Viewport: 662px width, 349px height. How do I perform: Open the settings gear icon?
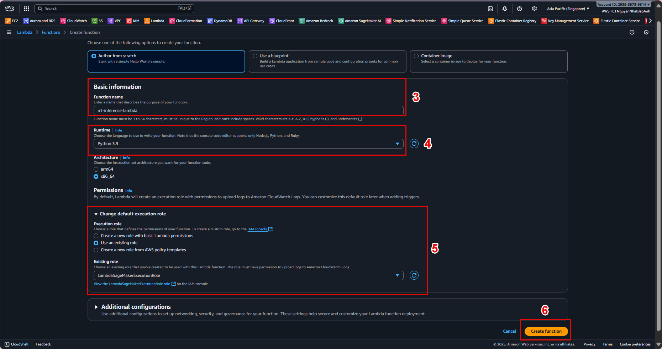pyautogui.click(x=534, y=9)
